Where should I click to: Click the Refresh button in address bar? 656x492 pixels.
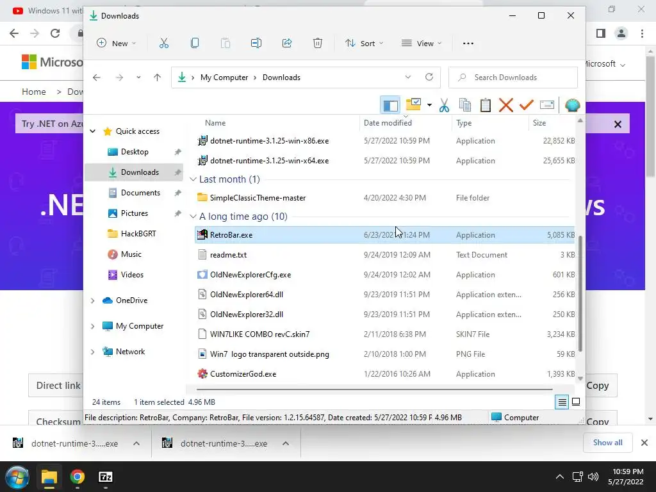tap(429, 77)
